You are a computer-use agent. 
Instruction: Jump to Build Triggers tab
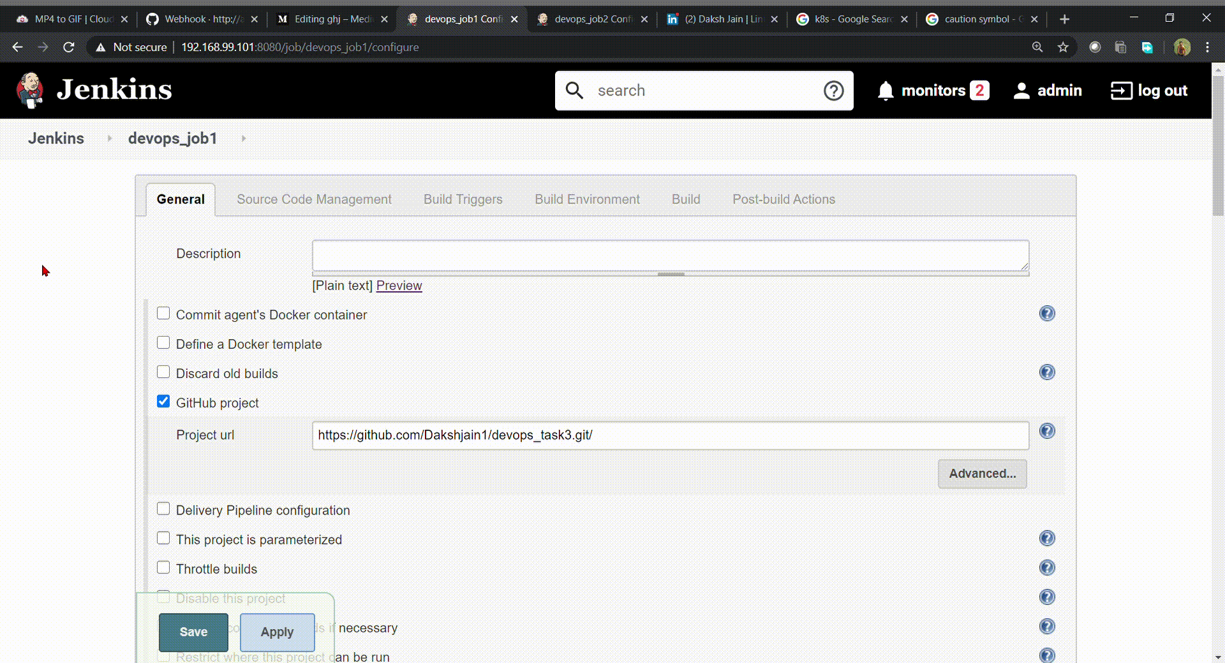click(463, 200)
